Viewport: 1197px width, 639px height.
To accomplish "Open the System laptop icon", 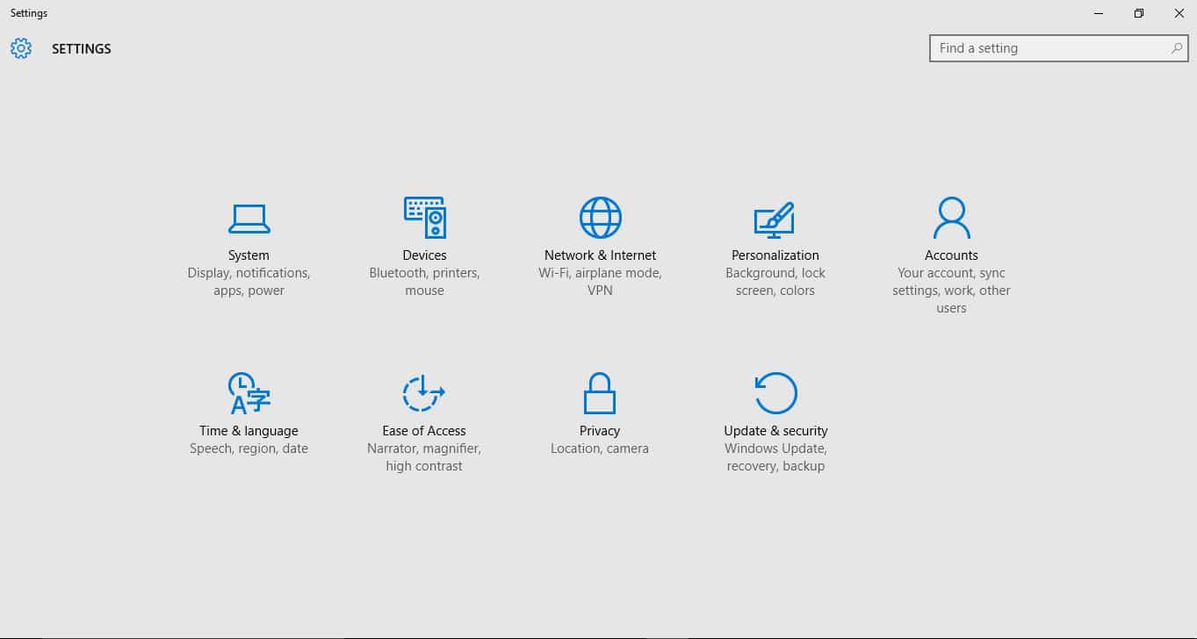I will tap(249, 218).
